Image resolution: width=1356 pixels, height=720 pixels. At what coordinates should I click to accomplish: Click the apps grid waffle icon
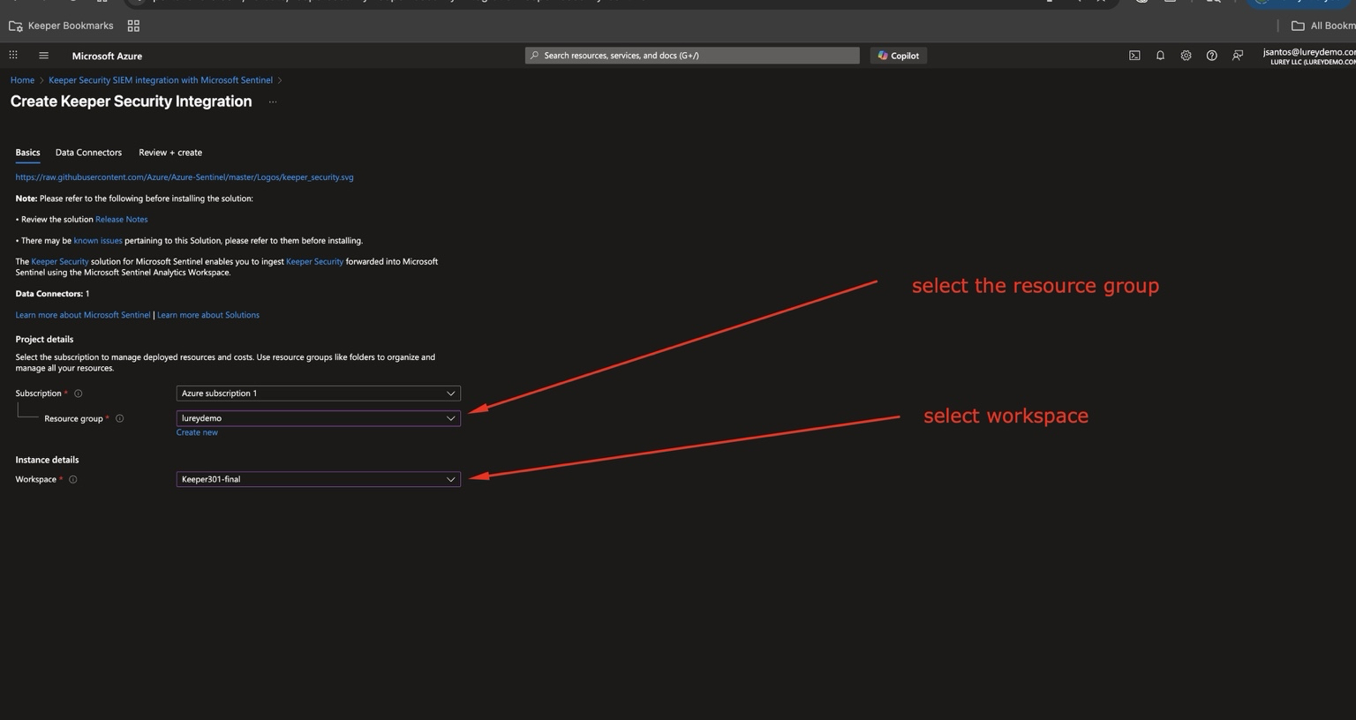pos(13,56)
